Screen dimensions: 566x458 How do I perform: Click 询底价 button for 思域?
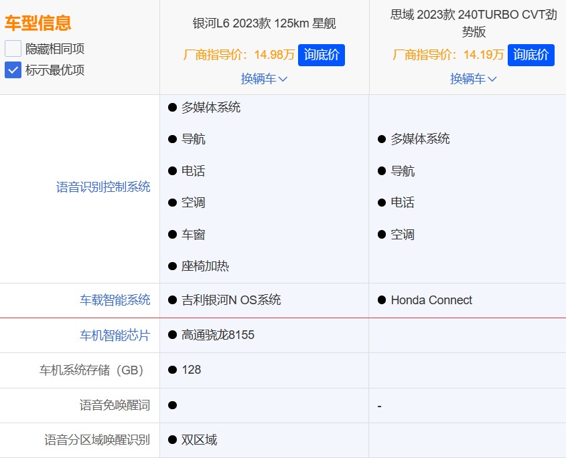click(531, 55)
